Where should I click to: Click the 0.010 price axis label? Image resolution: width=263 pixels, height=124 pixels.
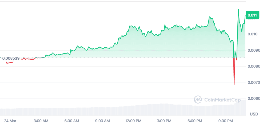pyautogui.click(x=252, y=34)
